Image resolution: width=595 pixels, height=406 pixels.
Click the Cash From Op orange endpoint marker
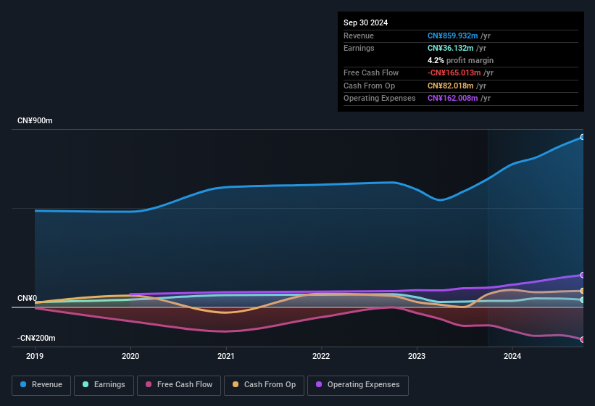583,291
